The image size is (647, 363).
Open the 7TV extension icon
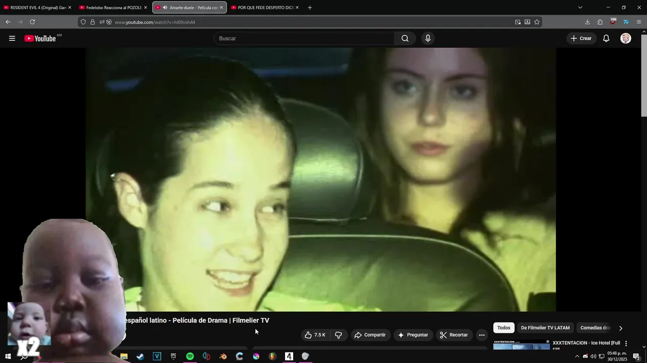(x=626, y=22)
